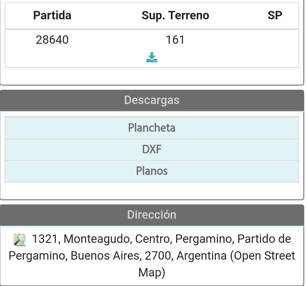Screen dimensions: 307x286
Task: Click the SP column header
Action: point(275,15)
